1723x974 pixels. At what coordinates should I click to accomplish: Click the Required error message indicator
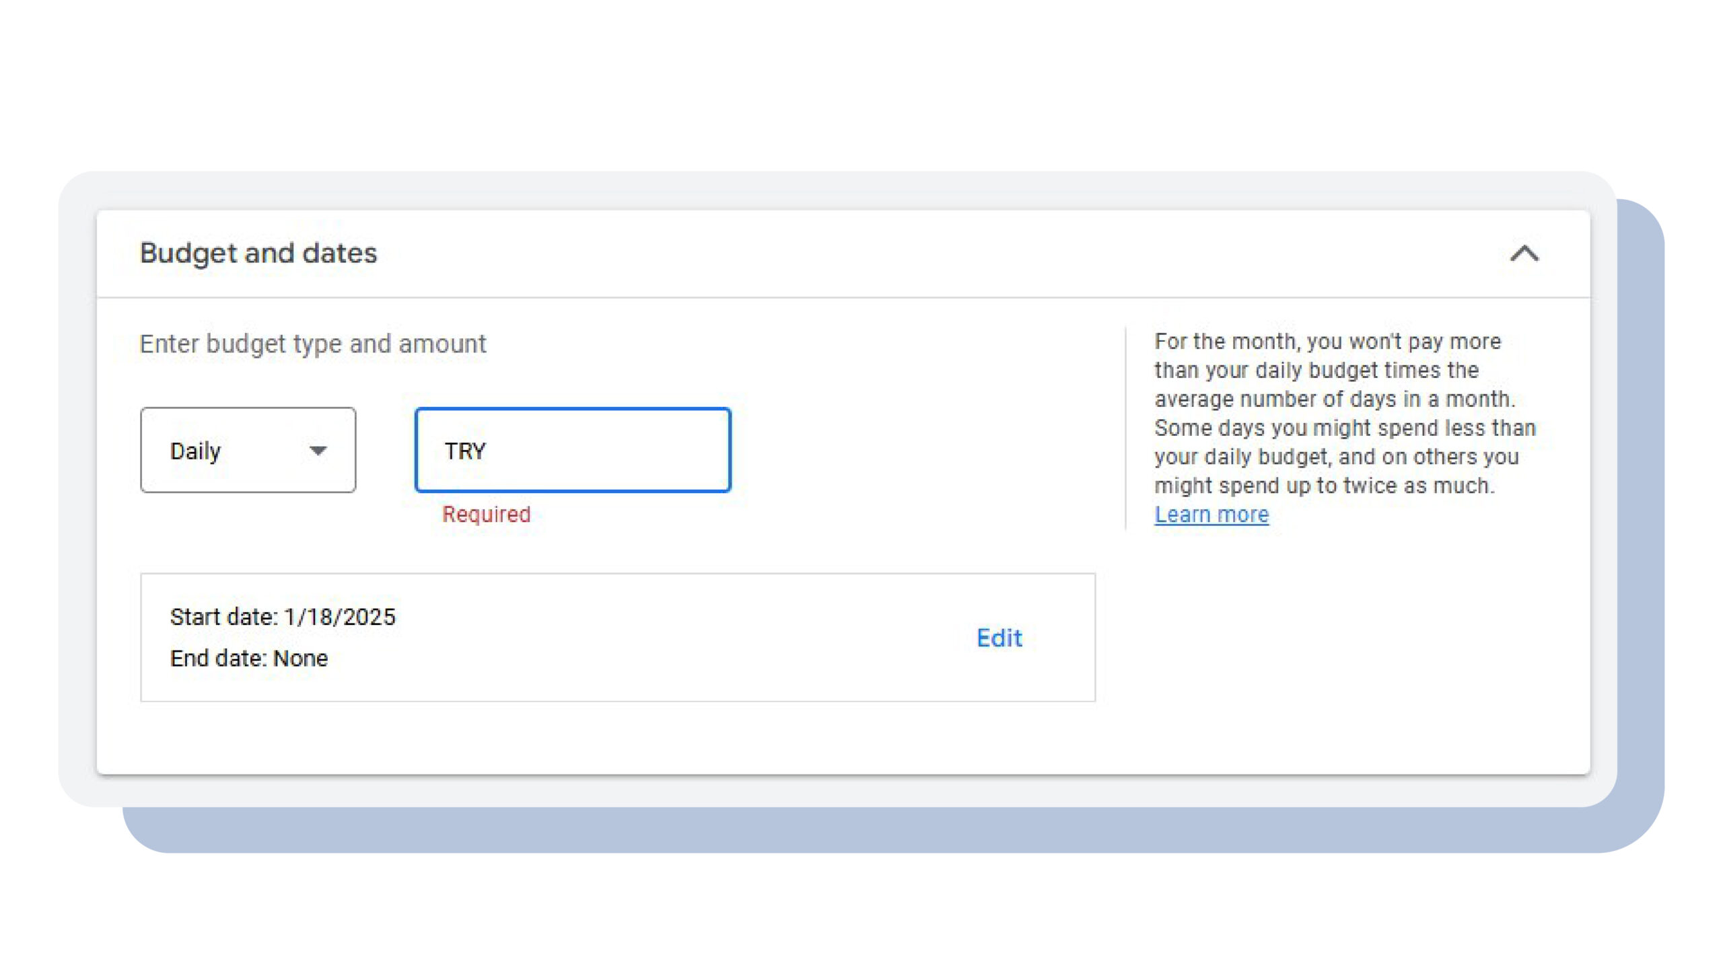[484, 514]
